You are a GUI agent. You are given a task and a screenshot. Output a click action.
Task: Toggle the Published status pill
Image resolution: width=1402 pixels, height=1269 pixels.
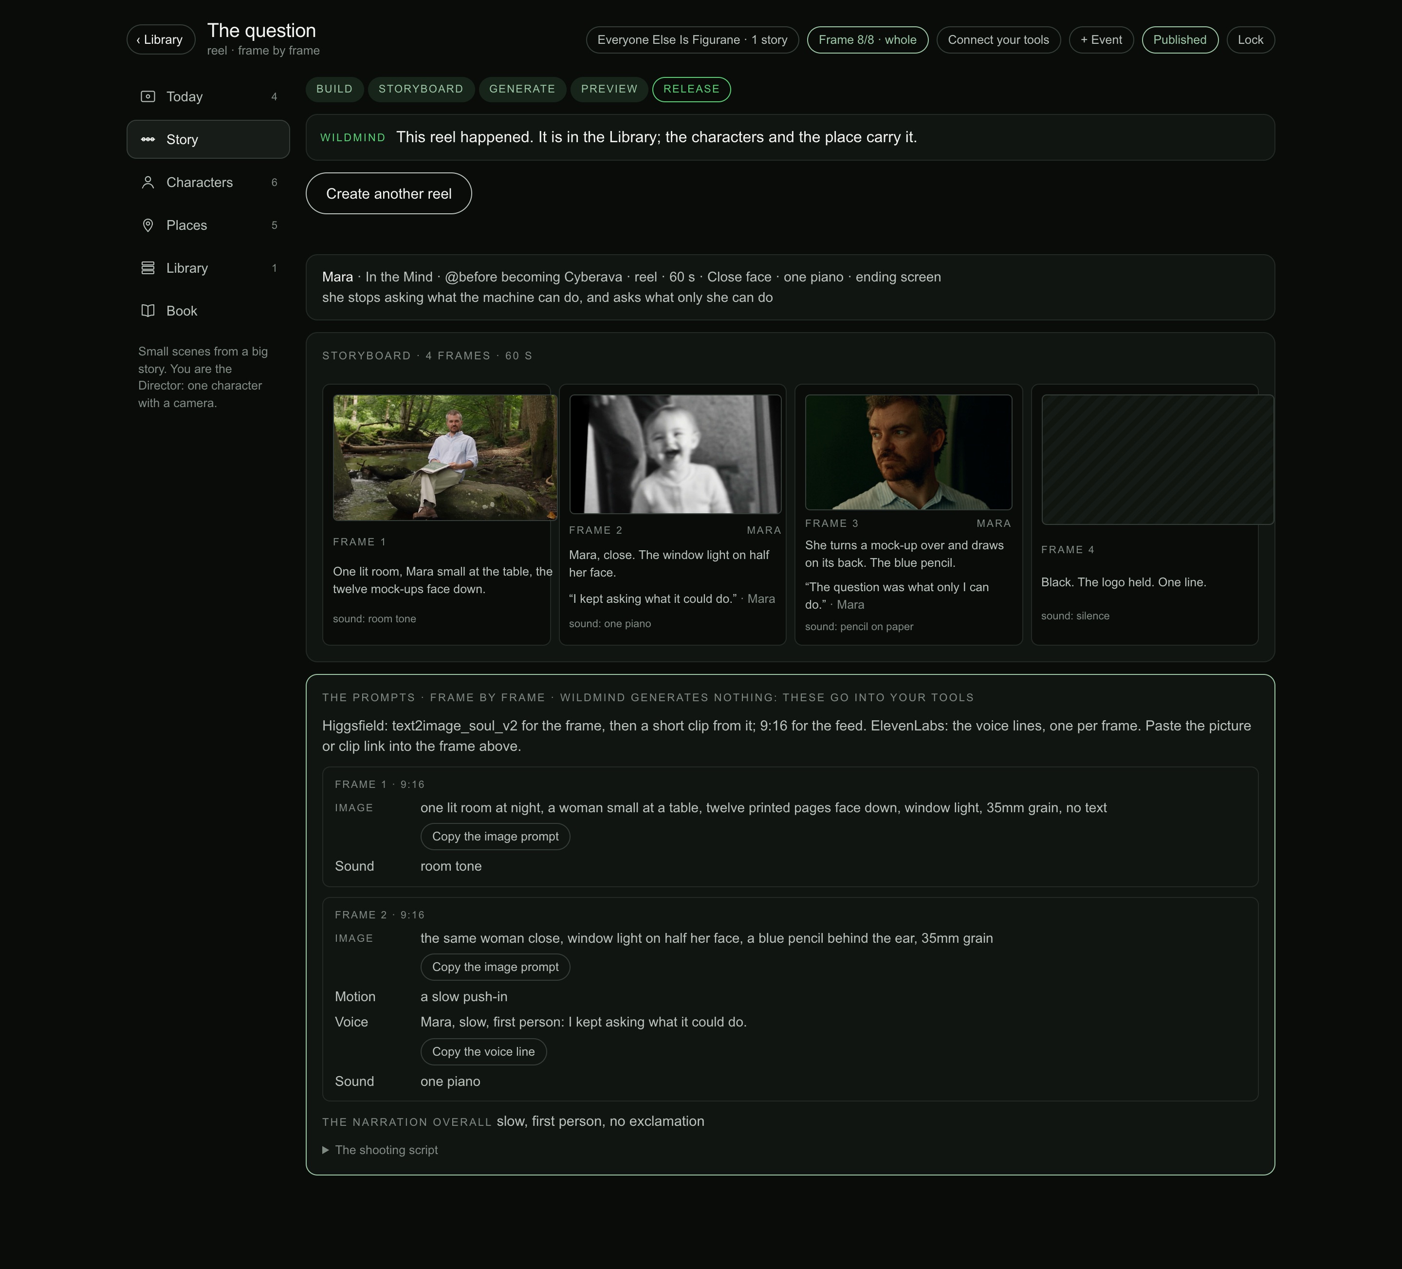tap(1180, 39)
